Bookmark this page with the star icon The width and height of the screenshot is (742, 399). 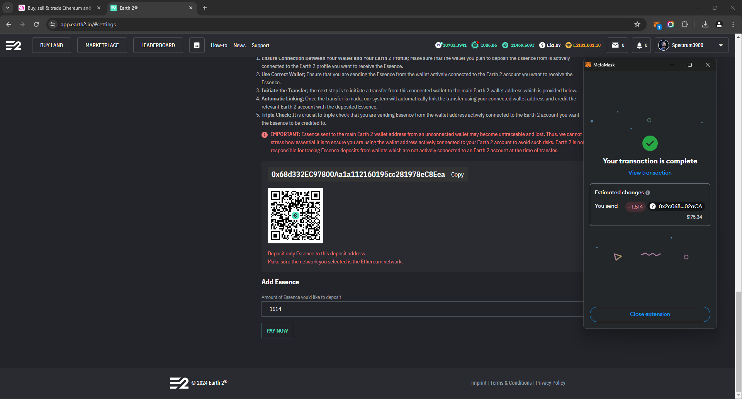[637, 24]
